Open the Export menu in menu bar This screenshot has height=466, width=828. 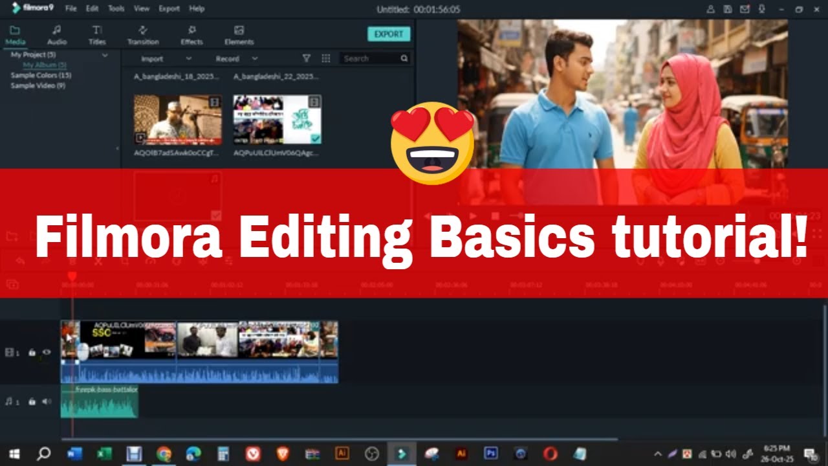click(169, 8)
